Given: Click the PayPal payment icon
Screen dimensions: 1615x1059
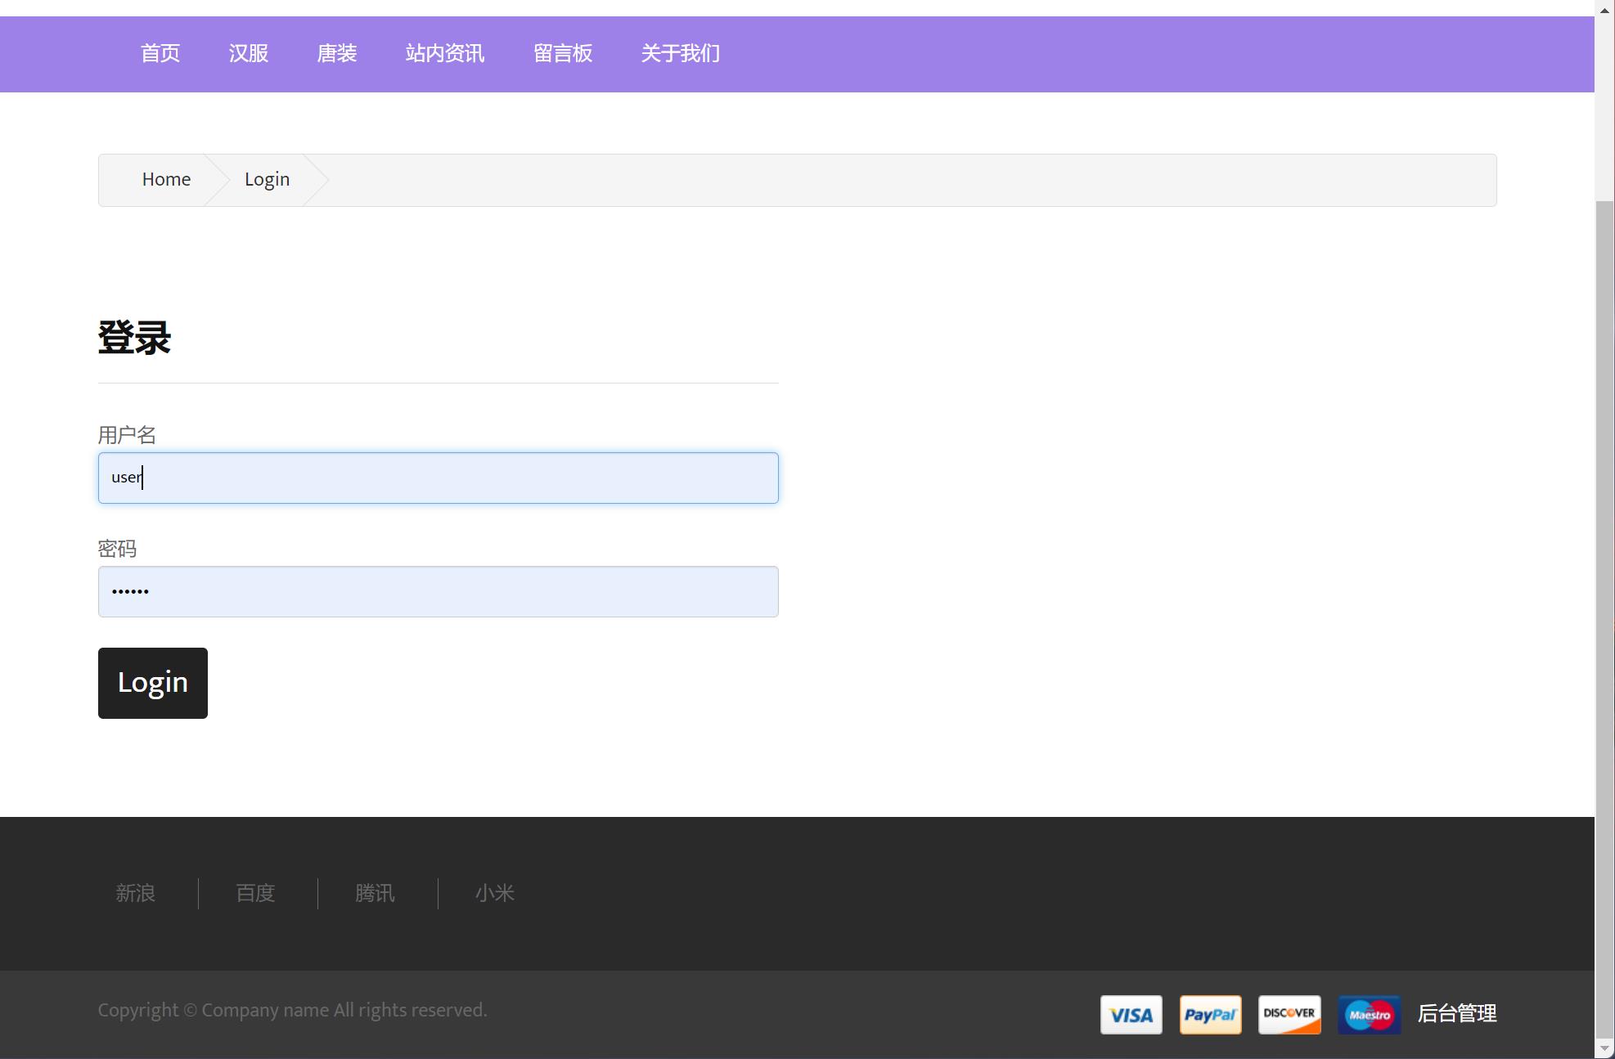Looking at the screenshot, I should click(x=1210, y=1015).
